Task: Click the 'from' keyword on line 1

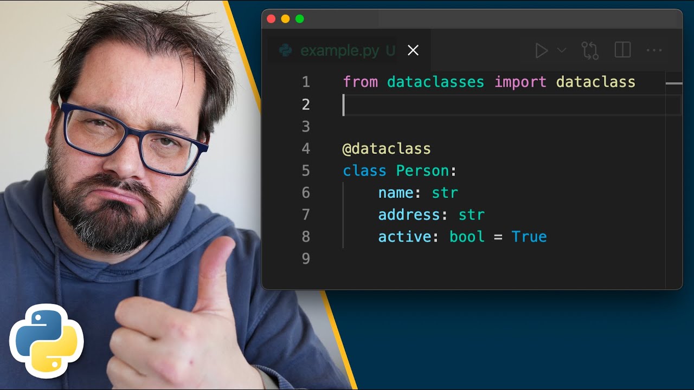Action: click(360, 82)
